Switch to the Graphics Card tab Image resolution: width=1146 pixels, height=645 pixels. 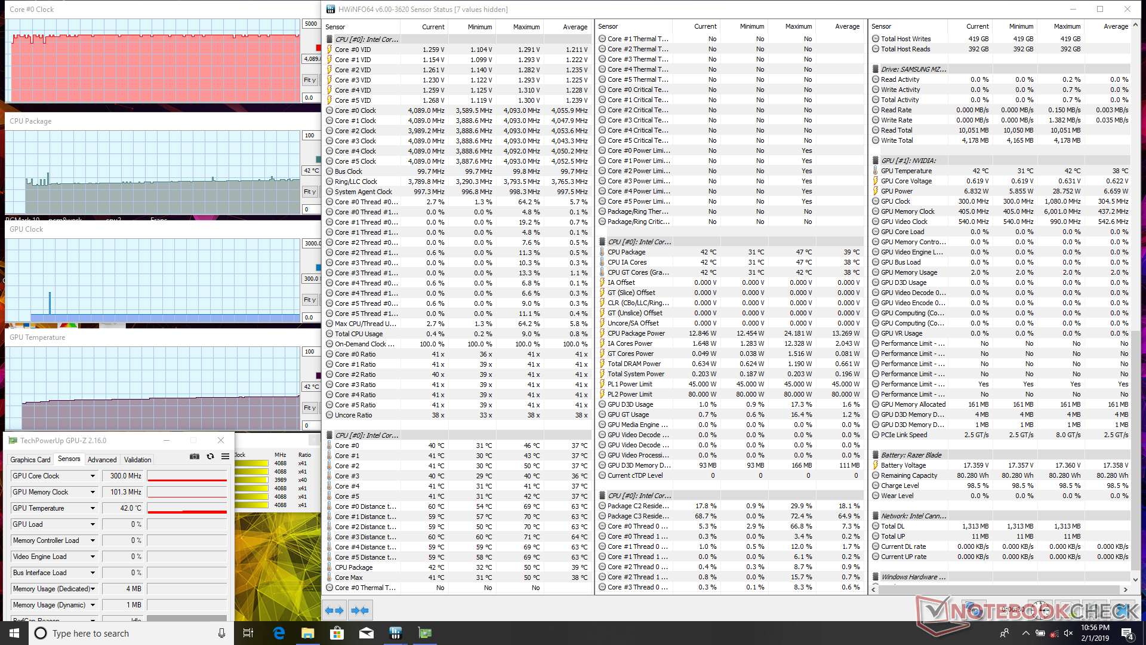click(x=30, y=459)
